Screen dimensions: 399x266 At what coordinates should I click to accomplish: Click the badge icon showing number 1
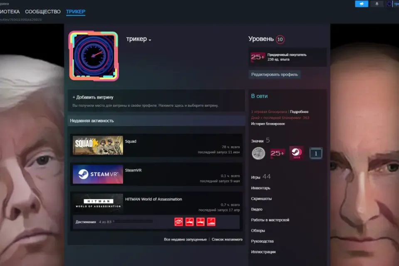pos(316,153)
